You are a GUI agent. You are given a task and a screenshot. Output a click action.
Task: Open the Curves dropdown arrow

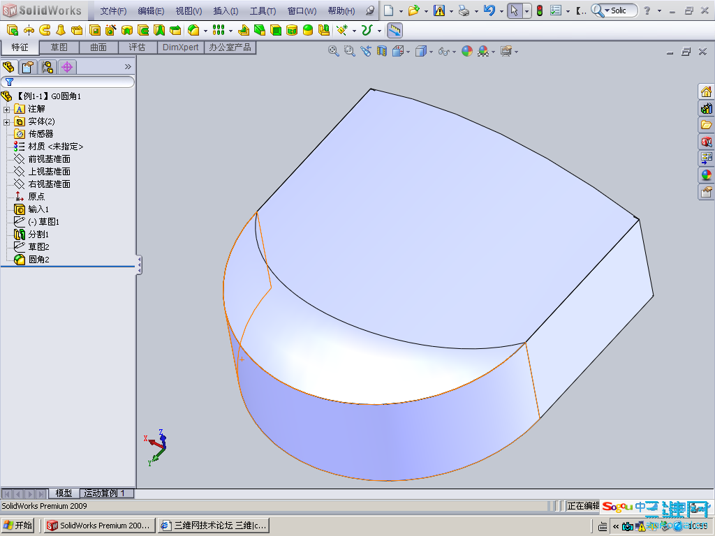click(379, 31)
